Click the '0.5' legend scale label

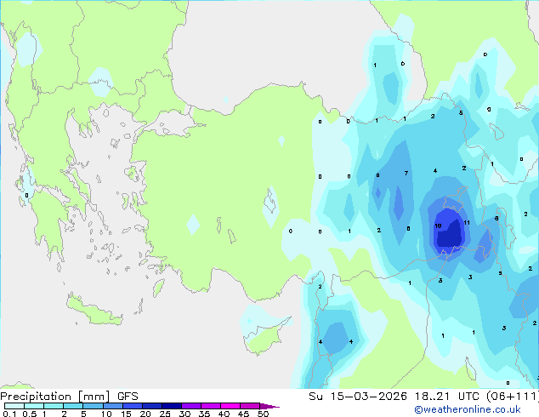pos(30,414)
